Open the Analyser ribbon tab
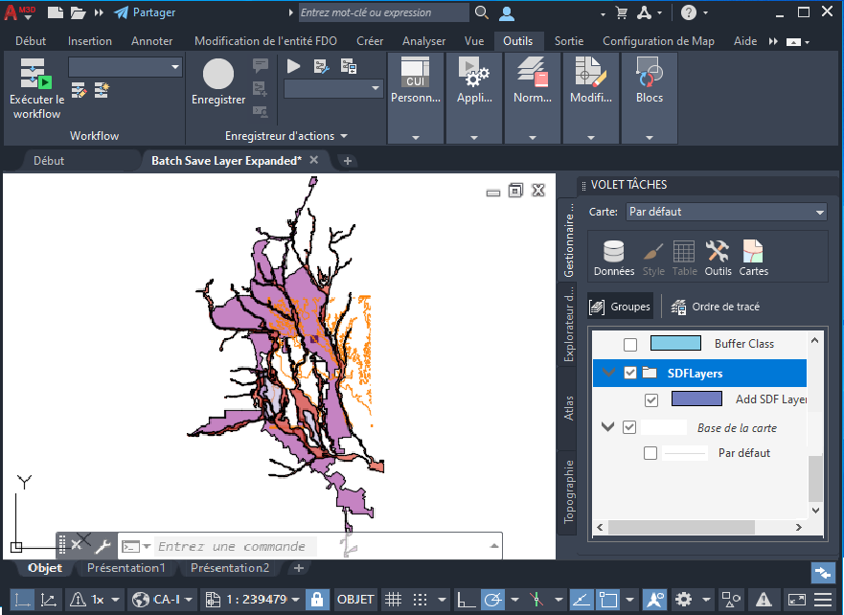This screenshot has width=844, height=615. (424, 41)
